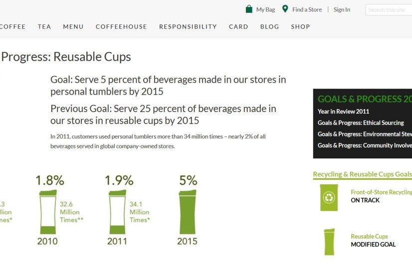
Task: Open Goals & Progress: Ethical Sourcing link
Action: 361,123
